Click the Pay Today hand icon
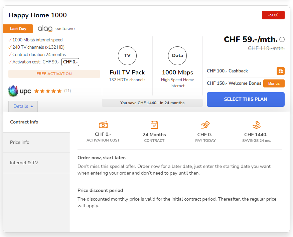Viewport: 293px width, 237px height. pos(205,125)
